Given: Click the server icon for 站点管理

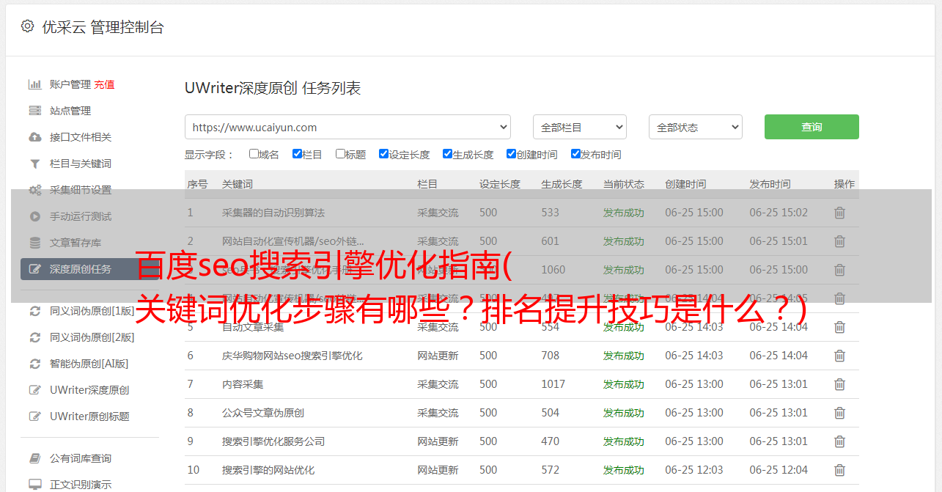Looking at the screenshot, I should (x=34, y=111).
